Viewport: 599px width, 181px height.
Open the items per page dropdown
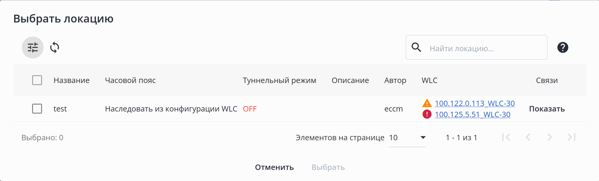tap(407, 138)
